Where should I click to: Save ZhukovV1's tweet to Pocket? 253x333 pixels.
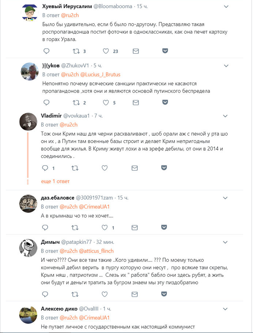pos(165,102)
